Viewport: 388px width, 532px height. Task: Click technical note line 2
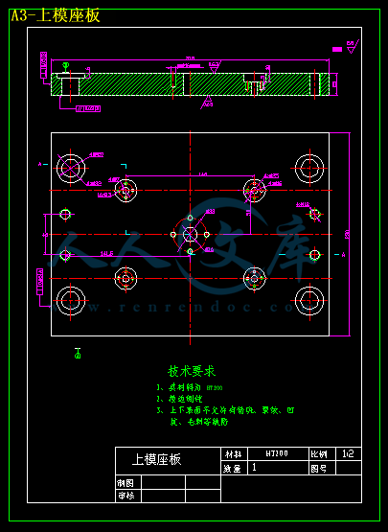[179, 399]
